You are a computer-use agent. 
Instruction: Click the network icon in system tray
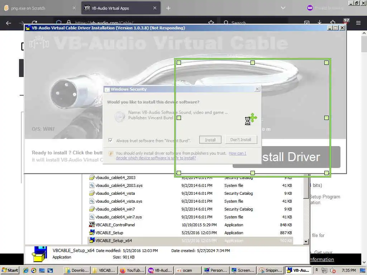point(324,270)
